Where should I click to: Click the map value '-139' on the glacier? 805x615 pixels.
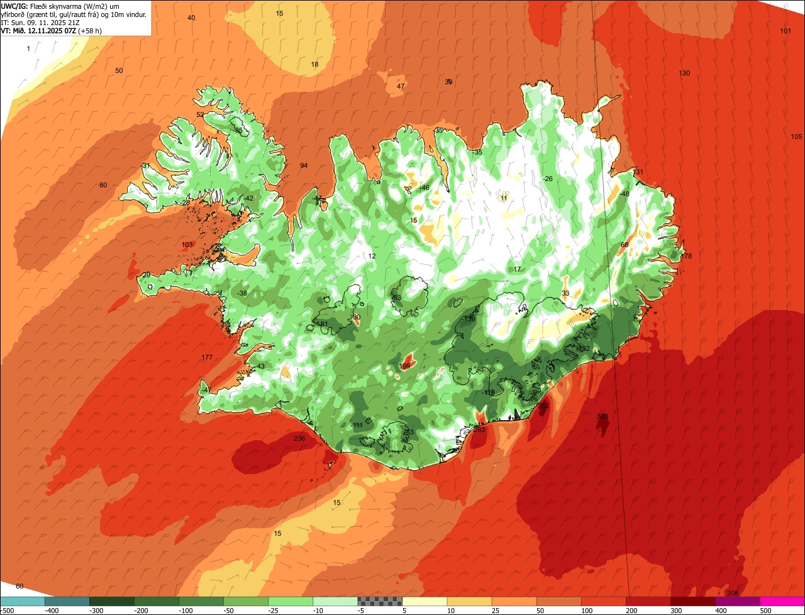pos(469,319)
